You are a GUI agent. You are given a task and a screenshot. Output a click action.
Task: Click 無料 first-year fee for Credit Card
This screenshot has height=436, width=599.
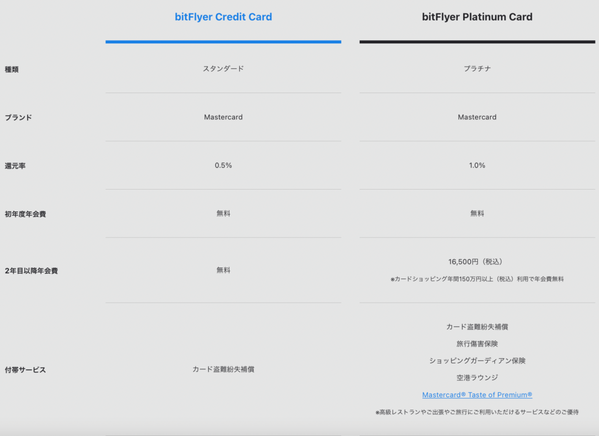pos(223,214)
